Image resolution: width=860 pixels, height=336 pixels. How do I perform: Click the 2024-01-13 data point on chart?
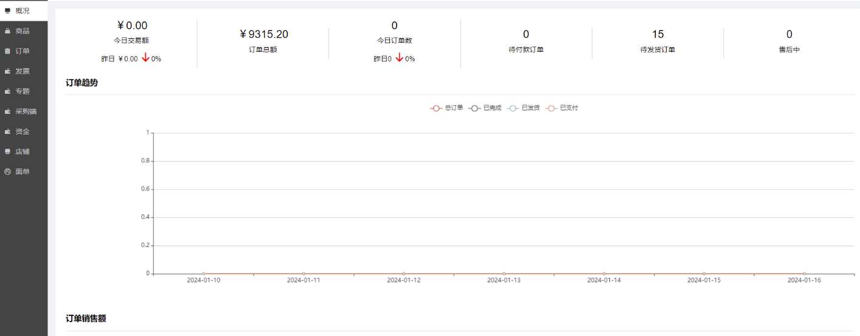504,274
